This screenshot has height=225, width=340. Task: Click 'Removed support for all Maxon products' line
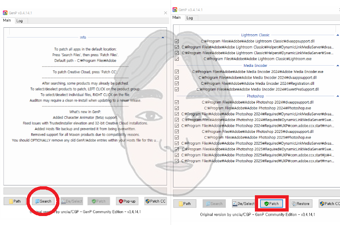pos(85,135)
